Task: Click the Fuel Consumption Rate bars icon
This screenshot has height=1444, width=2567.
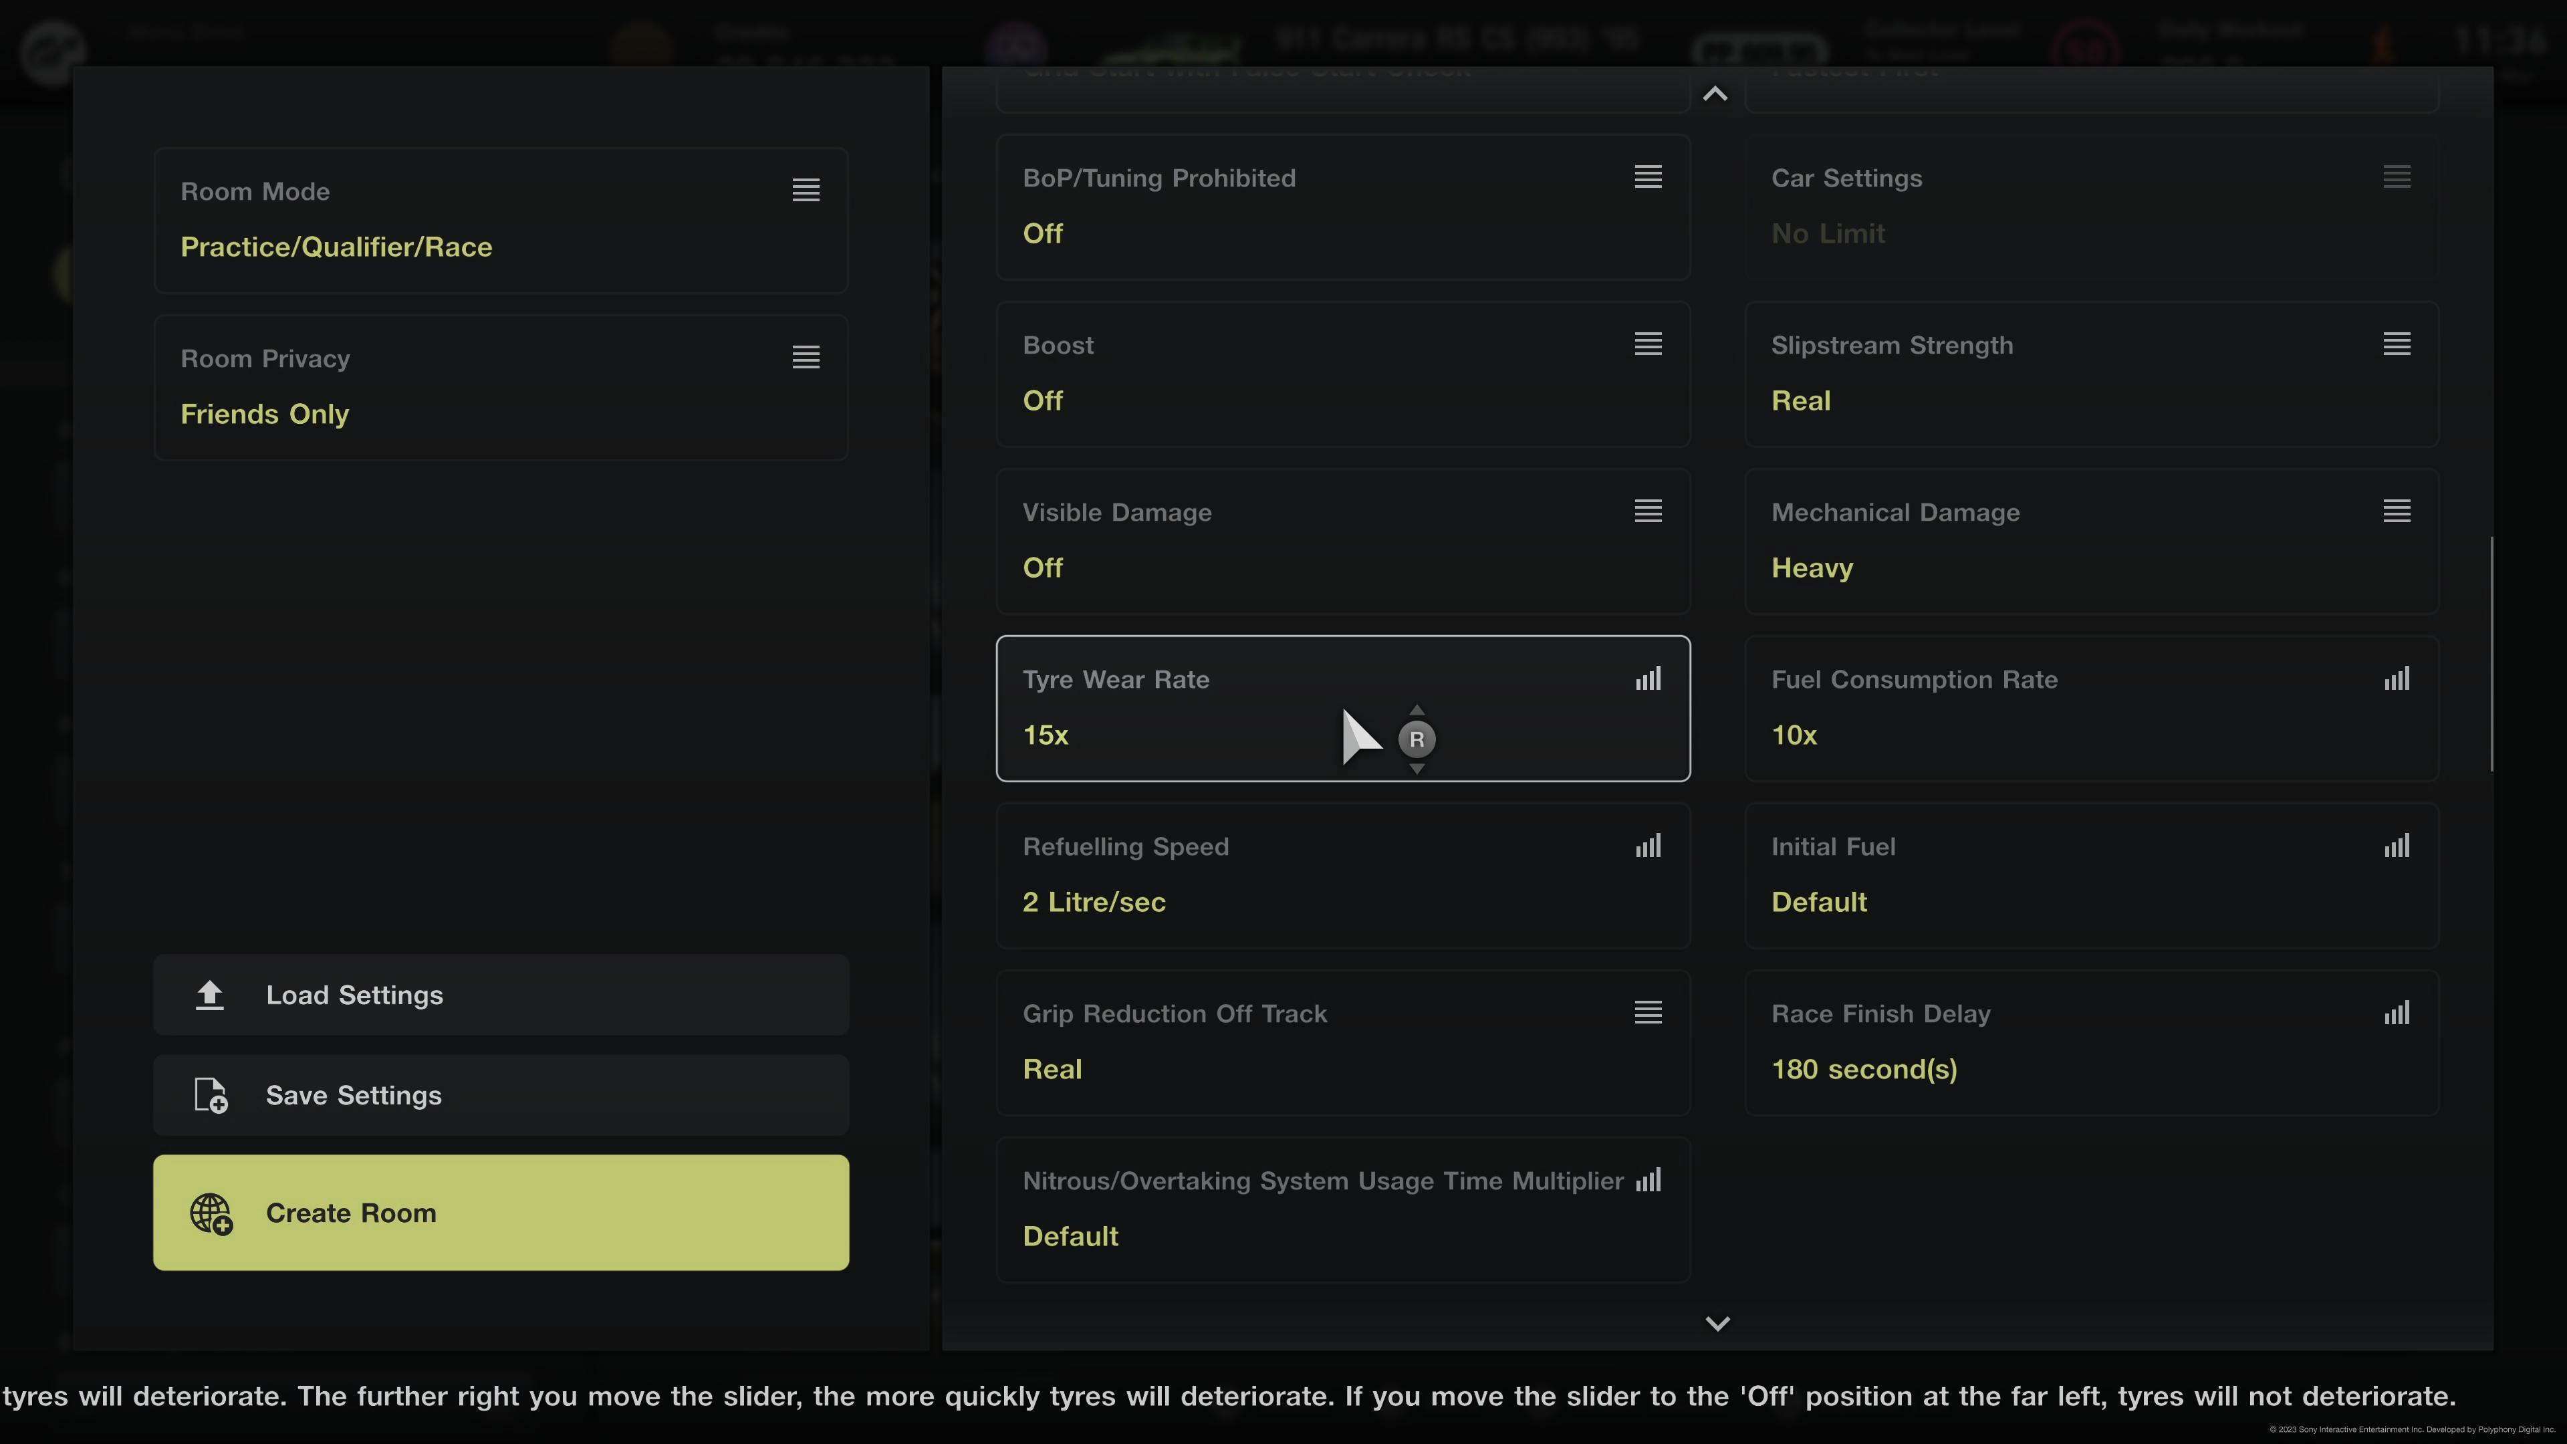Action: pyautogui.click(x=2397, y=680)
